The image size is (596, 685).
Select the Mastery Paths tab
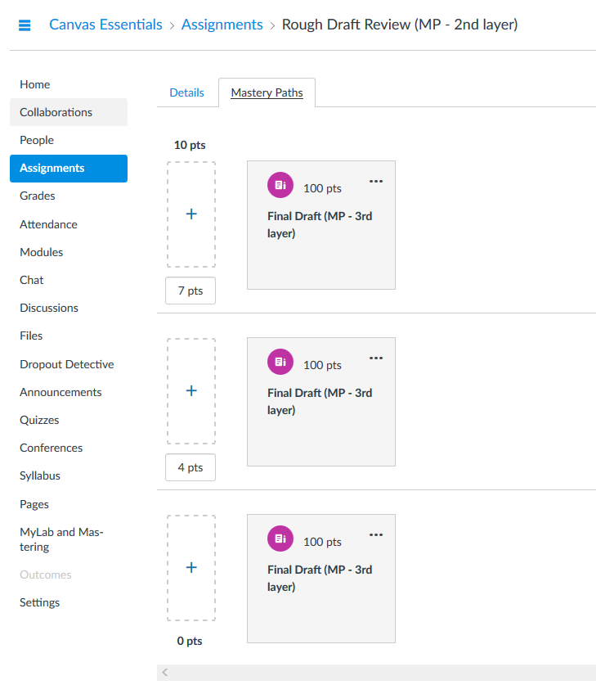267,92
